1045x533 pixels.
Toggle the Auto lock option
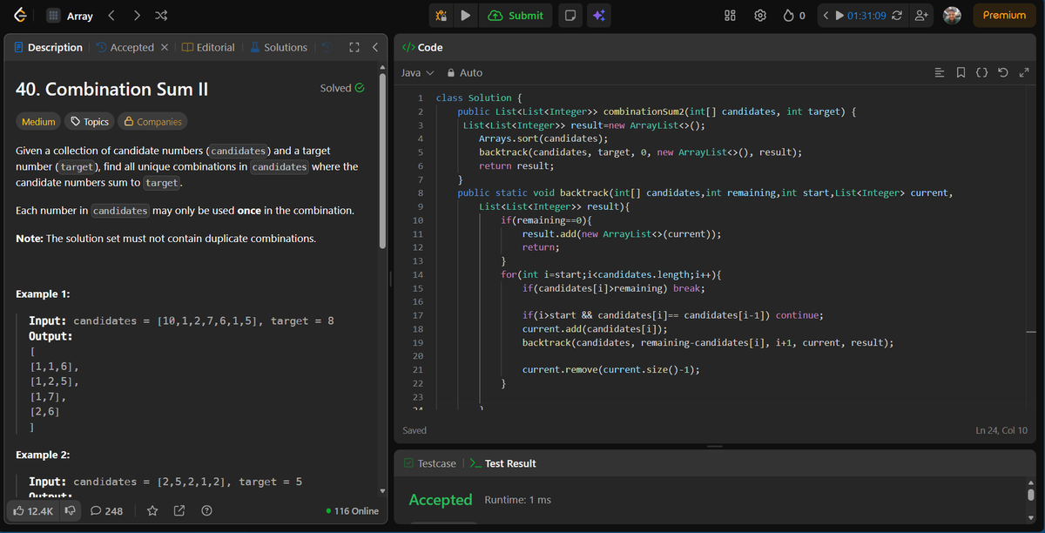click(465, 73)
